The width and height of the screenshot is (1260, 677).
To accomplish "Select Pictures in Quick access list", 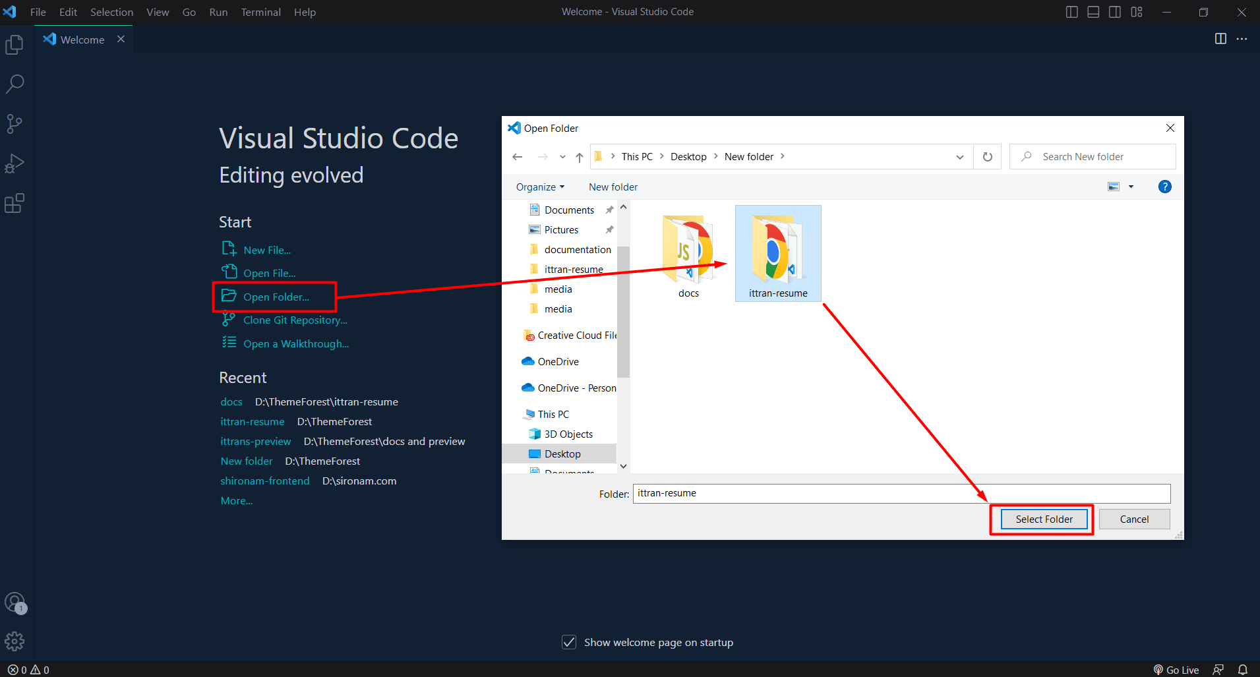I will [x=561, y=229].
